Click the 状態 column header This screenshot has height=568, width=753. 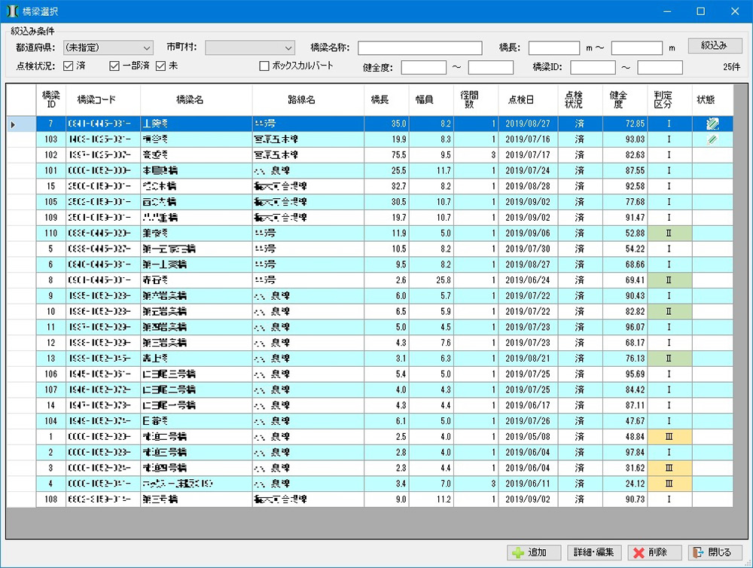712,100
